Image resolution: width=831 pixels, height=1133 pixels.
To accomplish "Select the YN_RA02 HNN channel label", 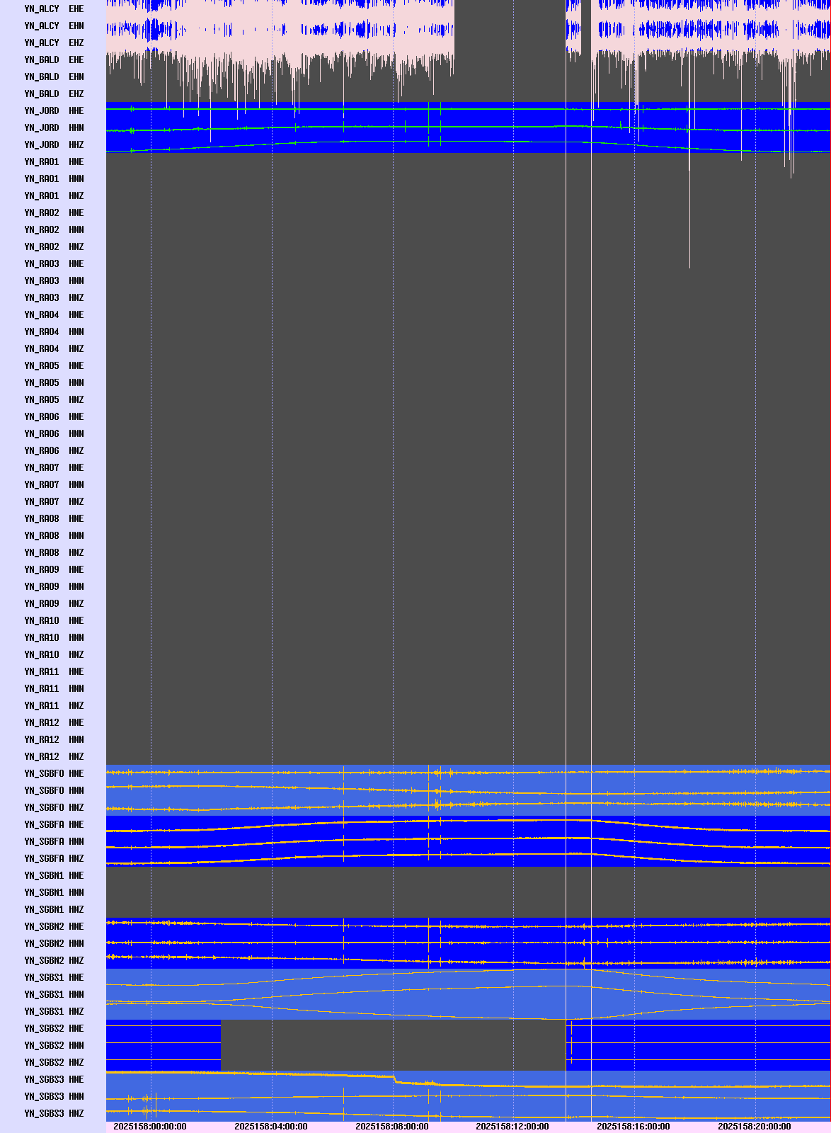I will 54,229.
